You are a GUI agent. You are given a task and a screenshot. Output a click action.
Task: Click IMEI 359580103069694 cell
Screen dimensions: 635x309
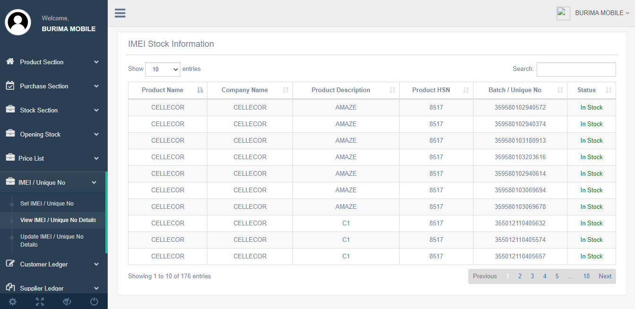[x=520, y=190]
